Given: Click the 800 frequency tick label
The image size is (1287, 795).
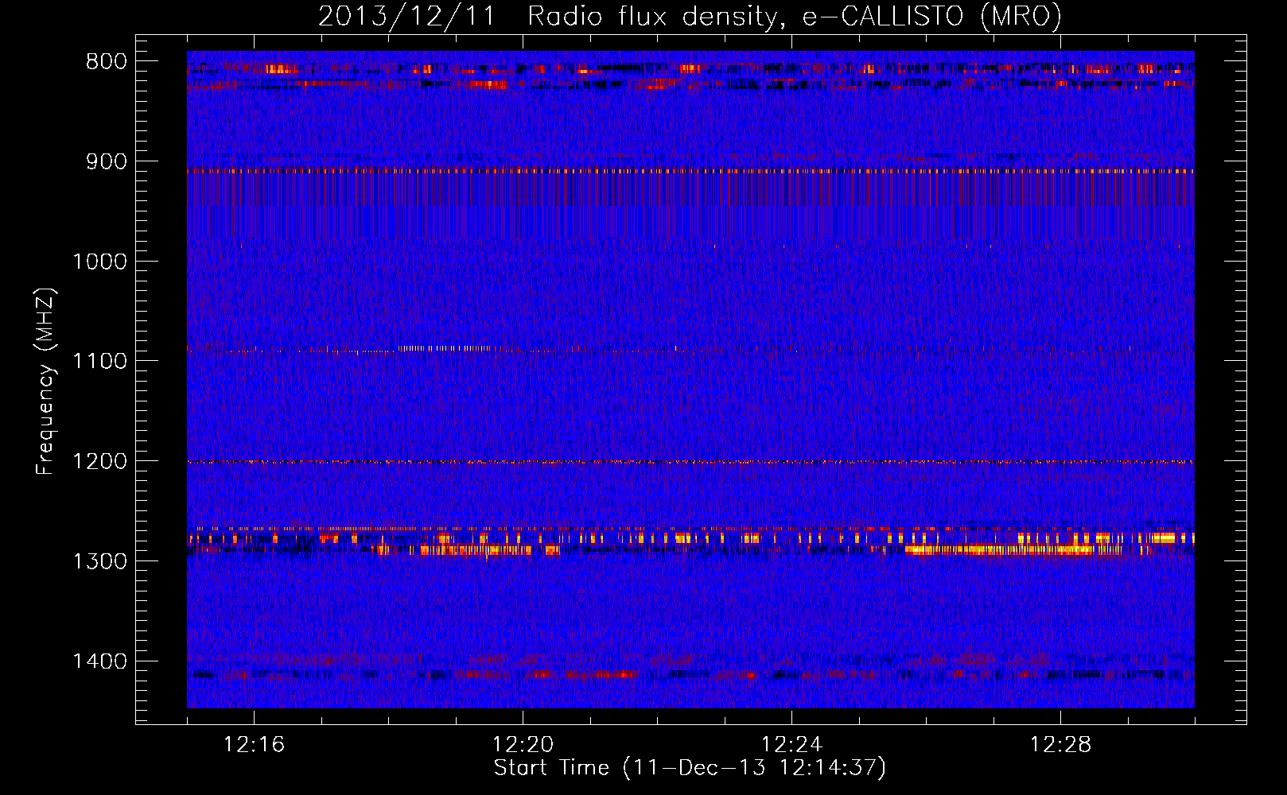Looking at the screenshot, I should 107,62.
